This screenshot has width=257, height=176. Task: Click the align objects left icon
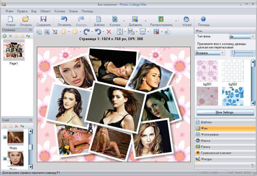[131, 32]
